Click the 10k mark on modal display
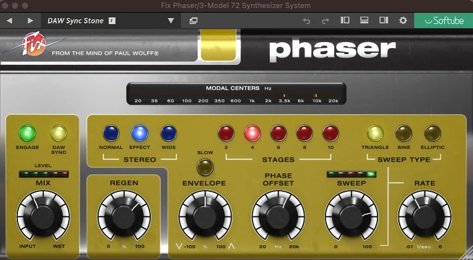The height and width of the screenshot is (260, 473). click(x=317, y=101)
